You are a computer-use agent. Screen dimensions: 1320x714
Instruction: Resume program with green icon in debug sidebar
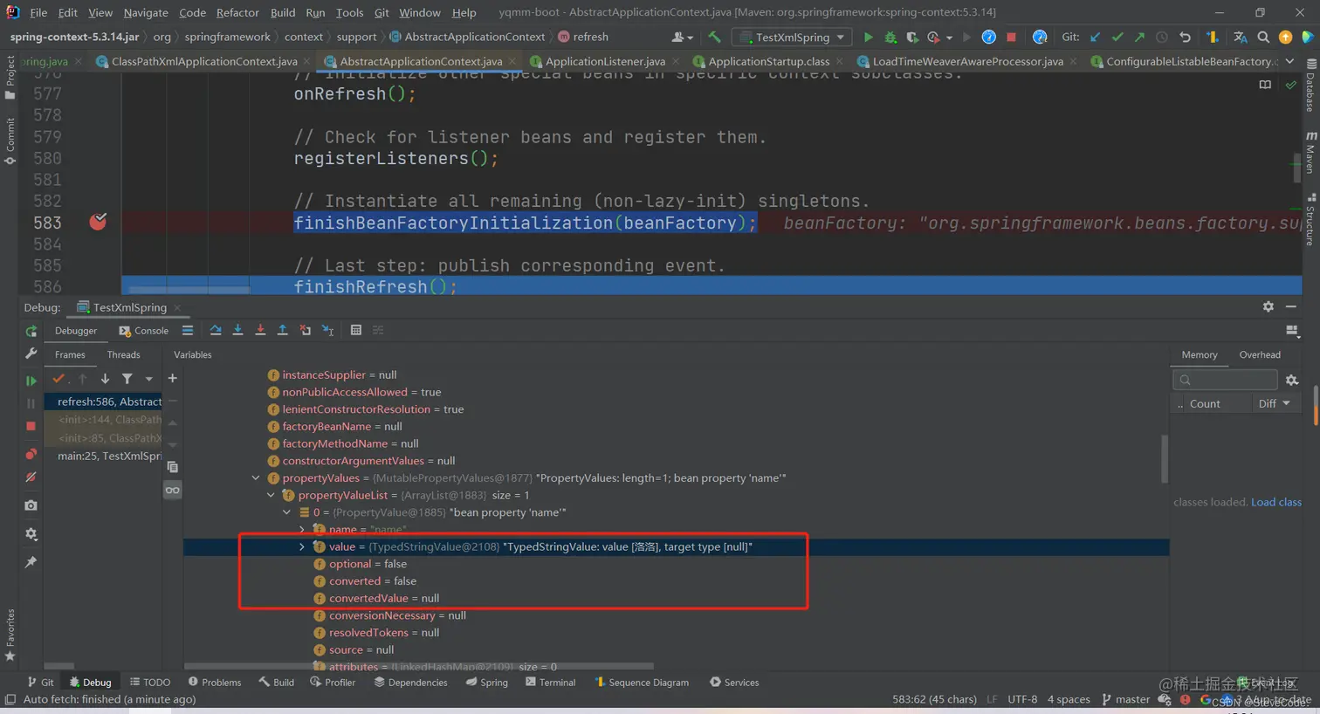pos(31,381)
